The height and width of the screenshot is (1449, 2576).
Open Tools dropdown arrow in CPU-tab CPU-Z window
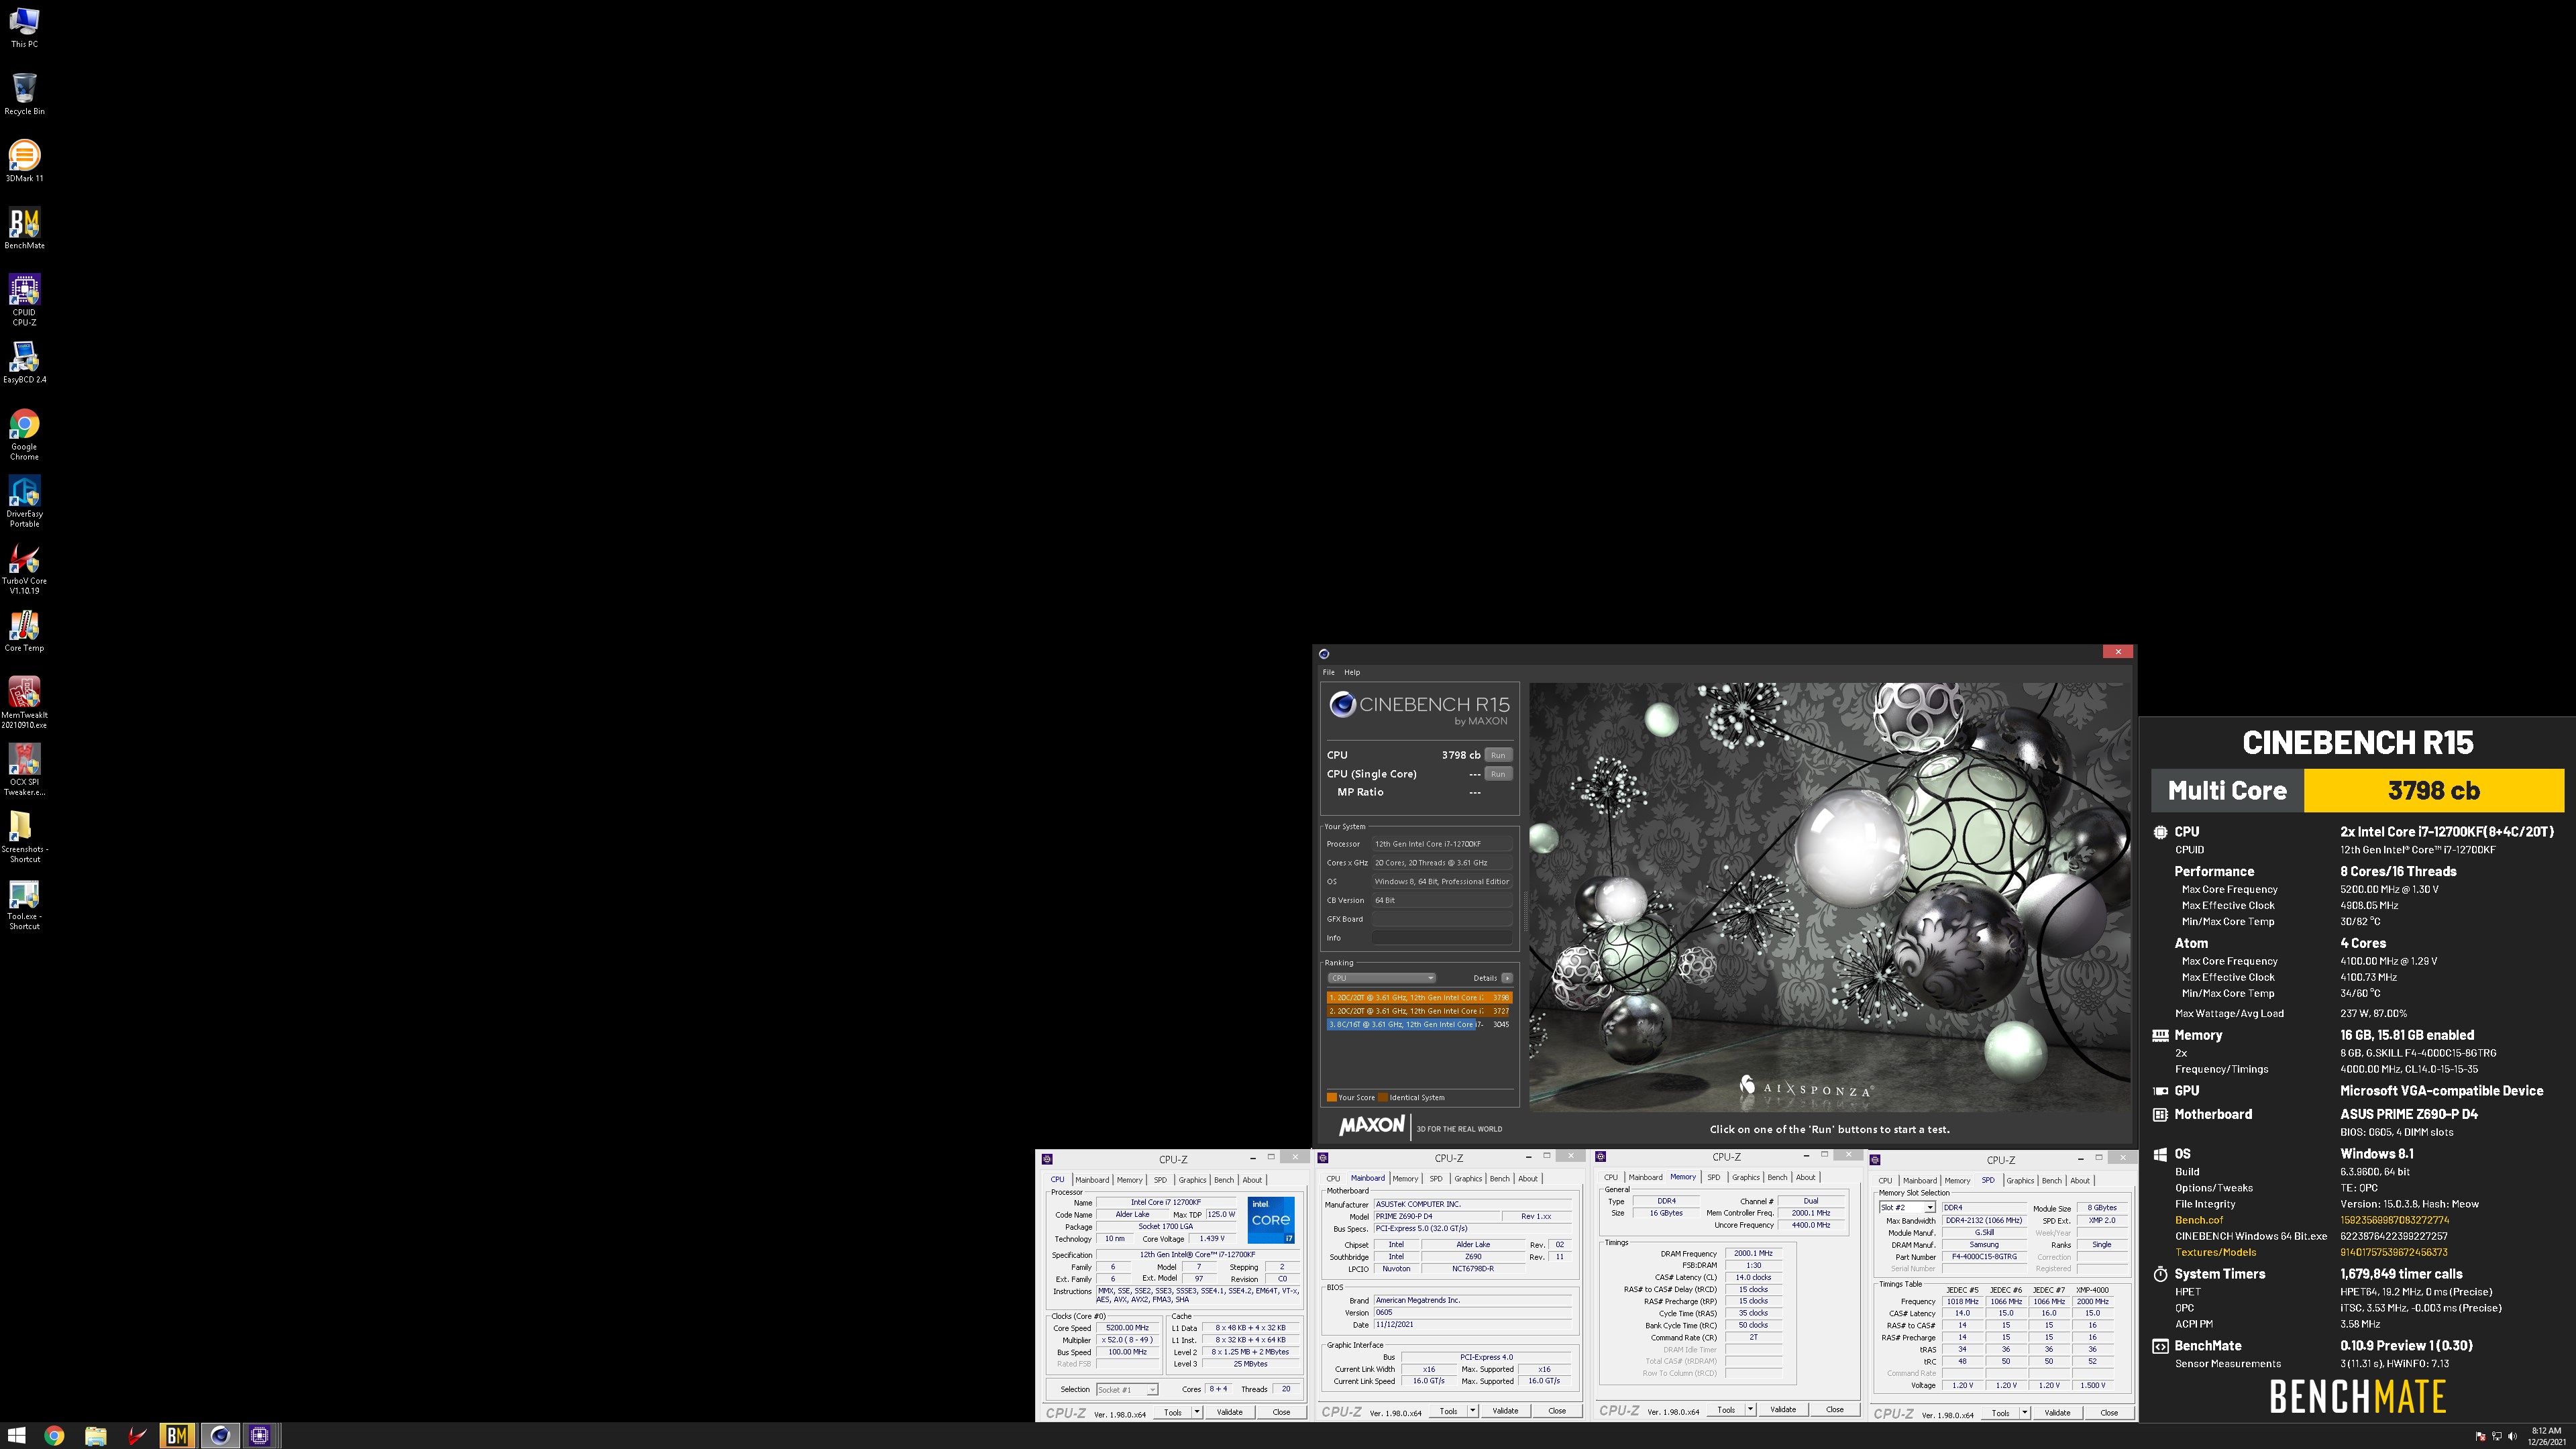[1197, 1412]
